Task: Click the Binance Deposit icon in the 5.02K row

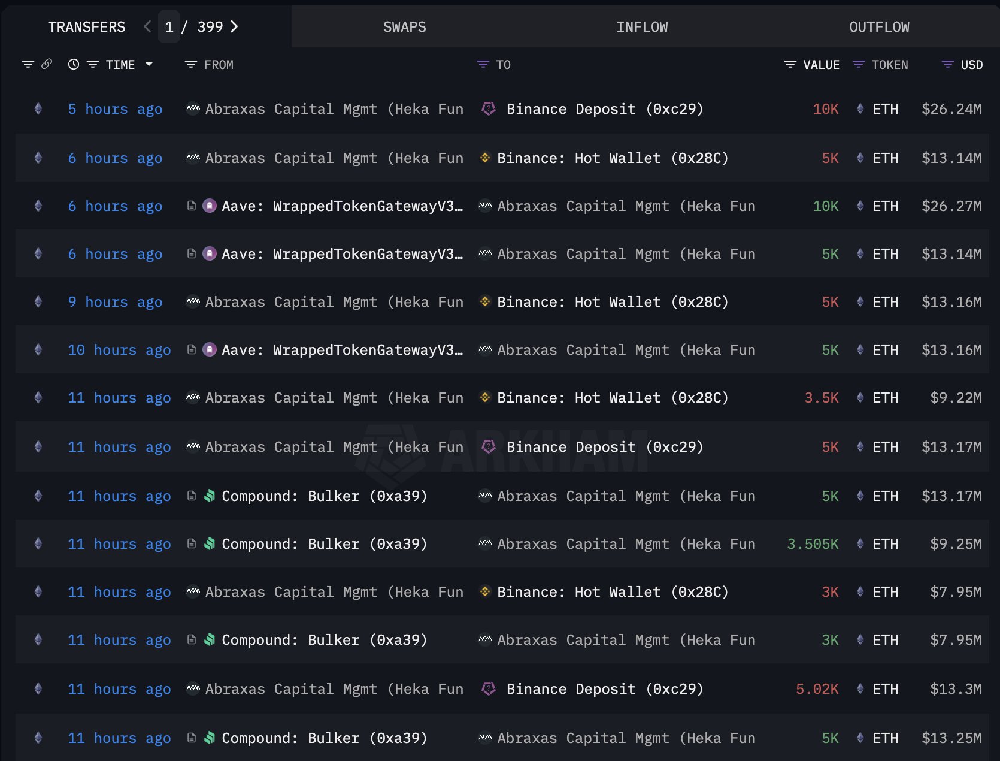Action: (489, 688)
